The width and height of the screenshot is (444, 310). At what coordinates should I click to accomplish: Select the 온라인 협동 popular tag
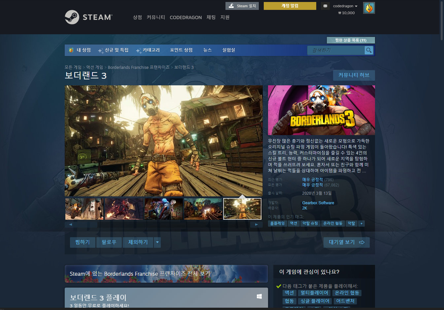(x=333, y=223)
